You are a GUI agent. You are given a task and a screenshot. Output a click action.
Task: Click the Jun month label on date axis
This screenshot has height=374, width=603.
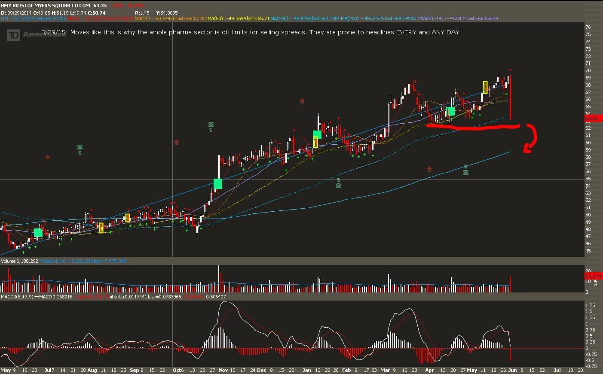point(512,370)
